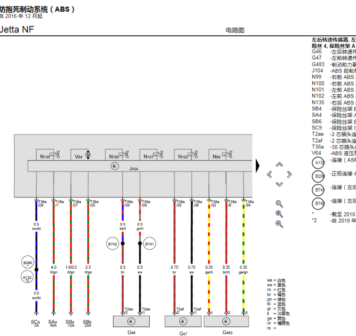Screen dimensions: 356x336
Task: Click the 2.5 rt/gn wire label
Action: coord(88,270)
